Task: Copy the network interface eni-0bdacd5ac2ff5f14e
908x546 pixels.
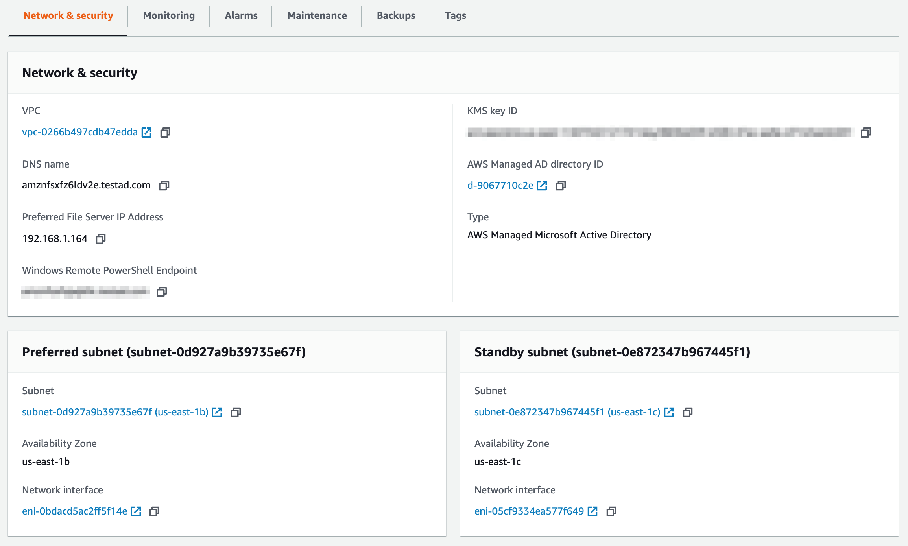Action: pyautogui.click(x=155, y=511)
